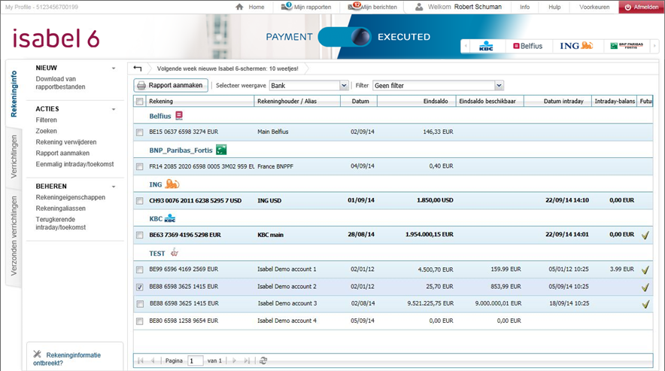Click the Afmelden logout button
This screenshot has width=665, height=371.
(641, 7)
